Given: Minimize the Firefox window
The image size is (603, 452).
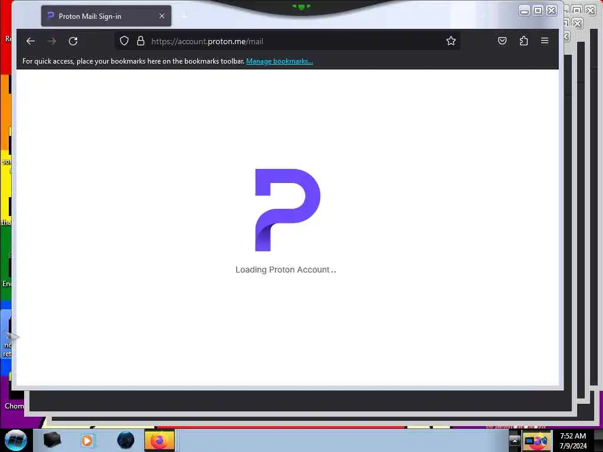Looking at the screenshot, I should click(x=524, y=11).
